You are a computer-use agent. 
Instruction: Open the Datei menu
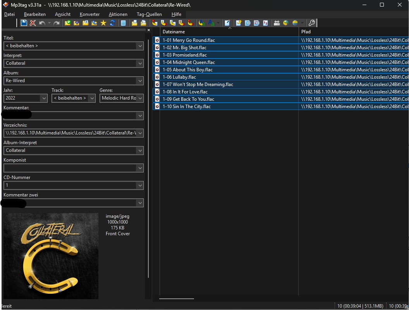tap(9, 14)
